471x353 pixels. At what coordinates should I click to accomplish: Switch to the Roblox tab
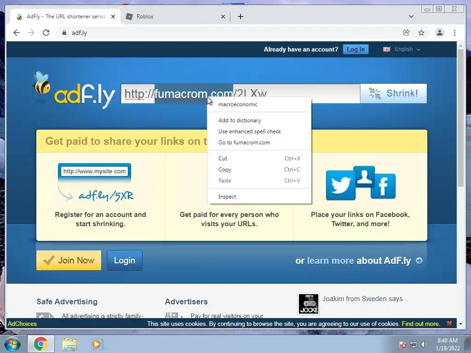click(175, 17)
